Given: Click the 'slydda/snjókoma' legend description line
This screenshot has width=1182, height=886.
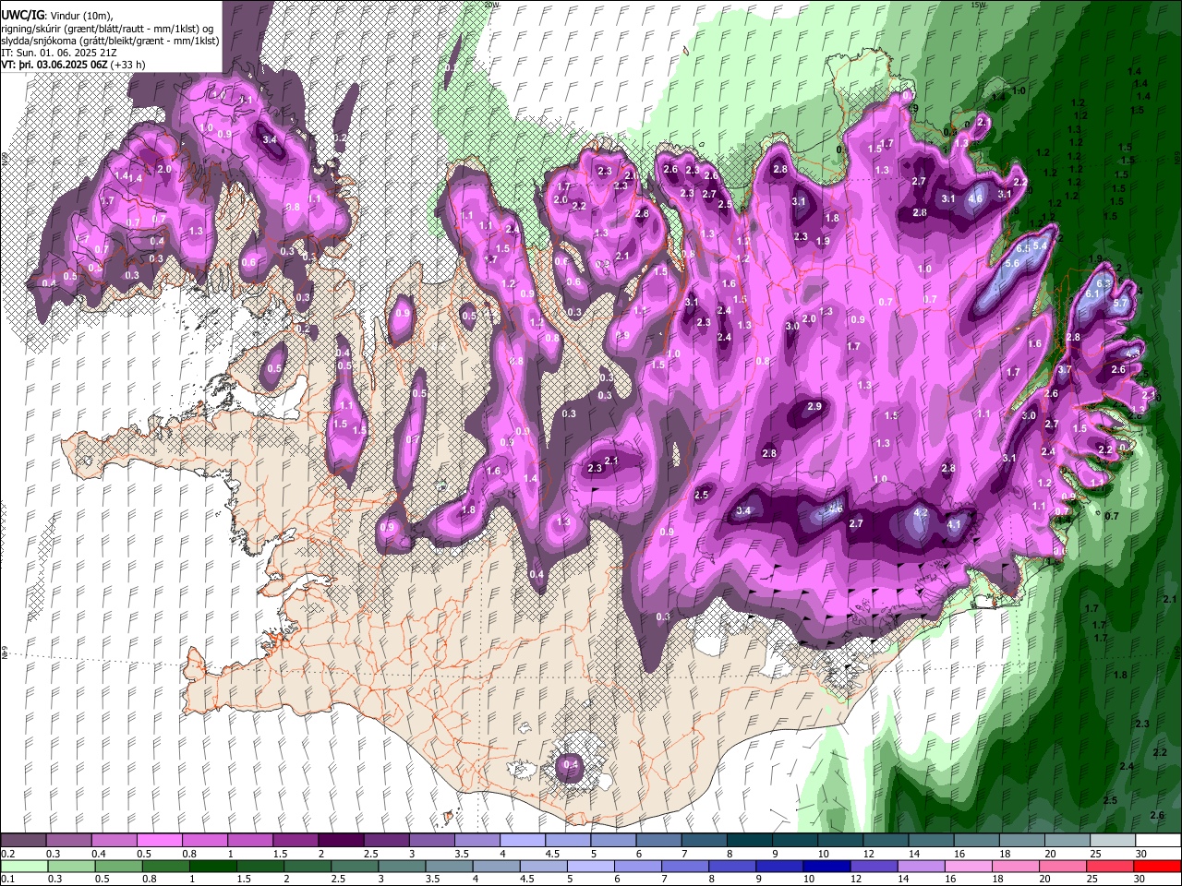Looking at the screenshot, I should point(110,41).
